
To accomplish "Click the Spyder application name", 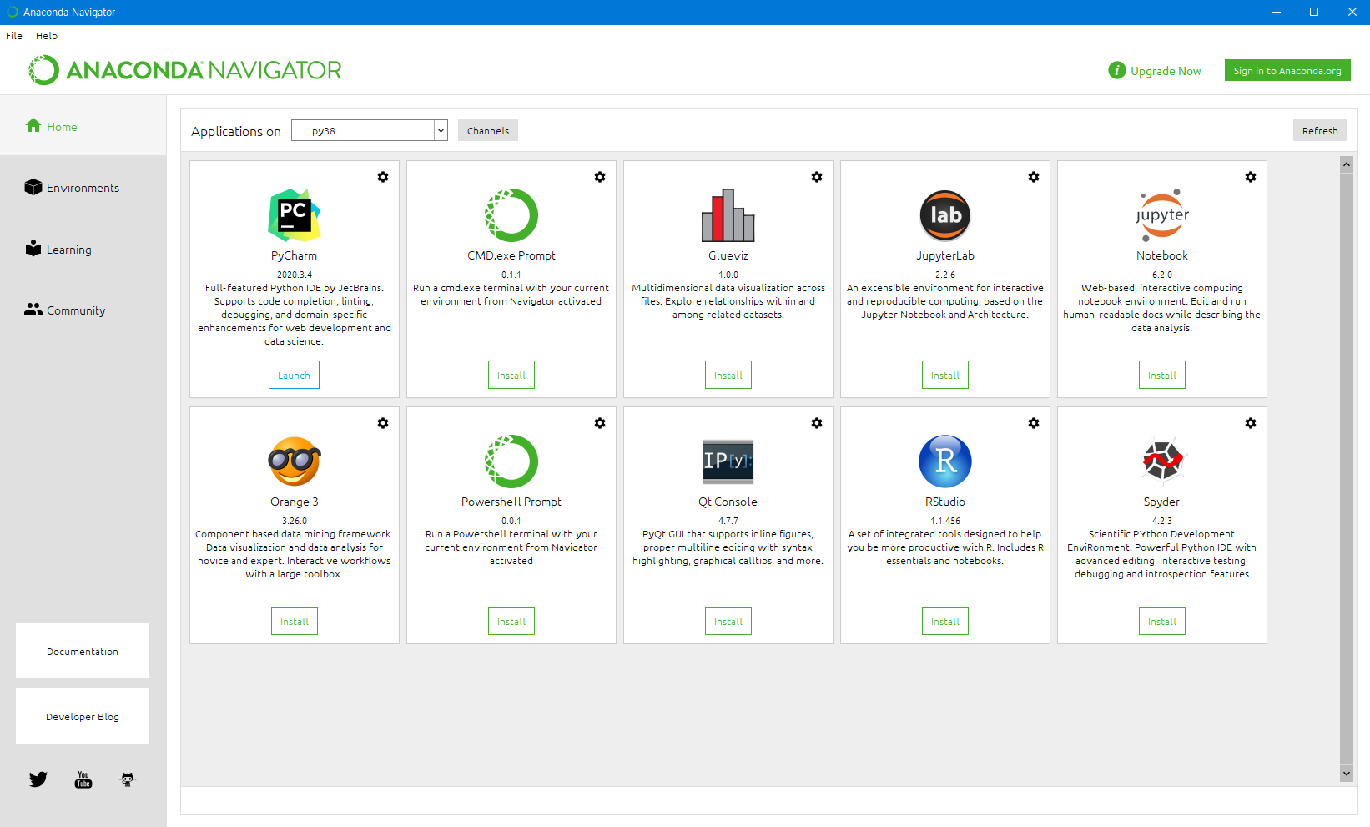I will tap(1161, 502).
